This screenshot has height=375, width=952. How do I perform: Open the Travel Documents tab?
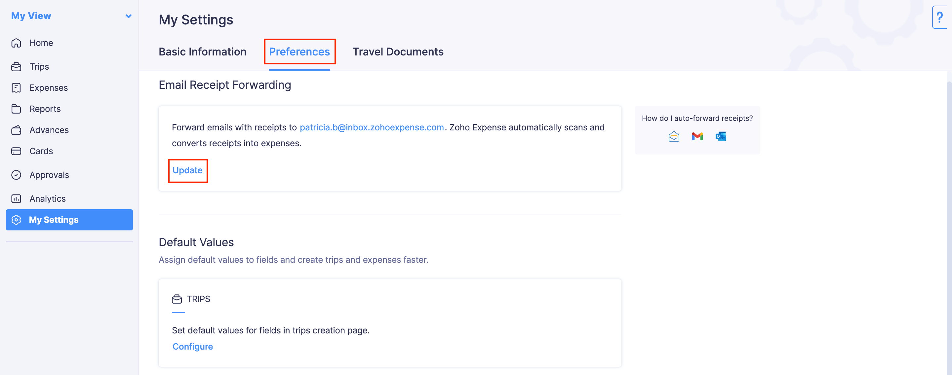pyautogui.click(x=398, y=52)
